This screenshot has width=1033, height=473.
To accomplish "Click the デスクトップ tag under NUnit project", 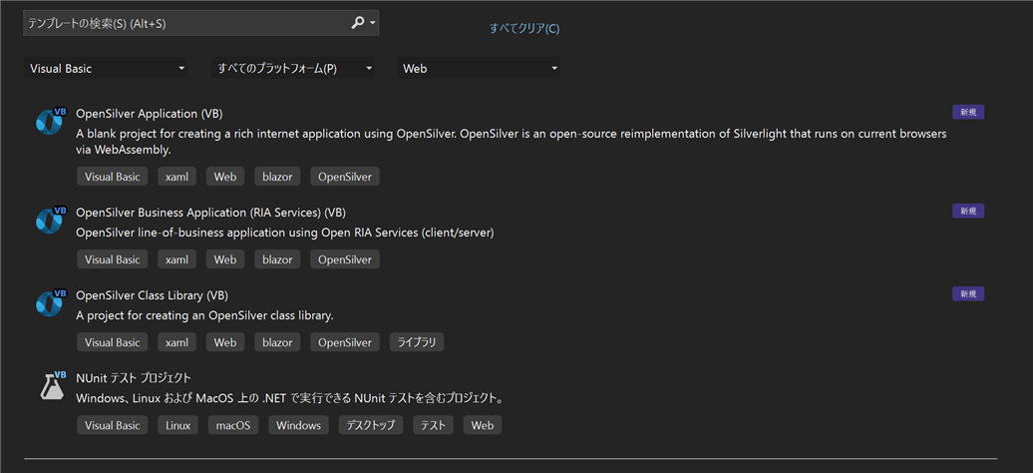I will coord(371,425).
